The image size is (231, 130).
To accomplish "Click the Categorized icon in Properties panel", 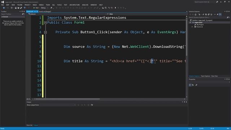I will click(x=190, y=85).
